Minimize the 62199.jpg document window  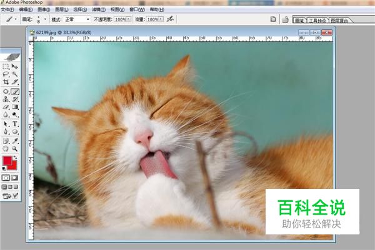click(x=304, y=32)
